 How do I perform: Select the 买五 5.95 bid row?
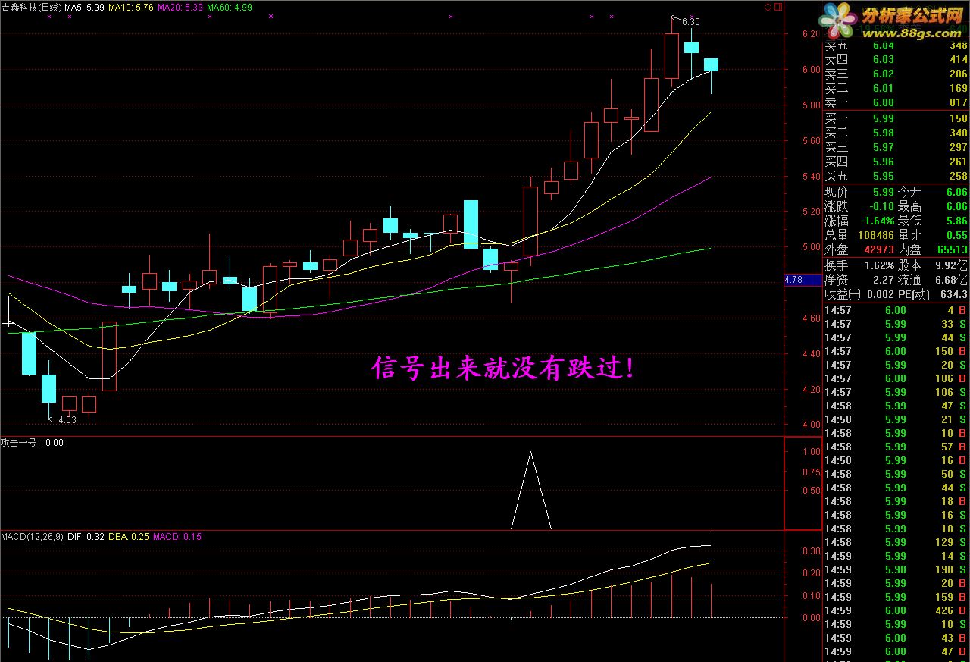(896, 176)
